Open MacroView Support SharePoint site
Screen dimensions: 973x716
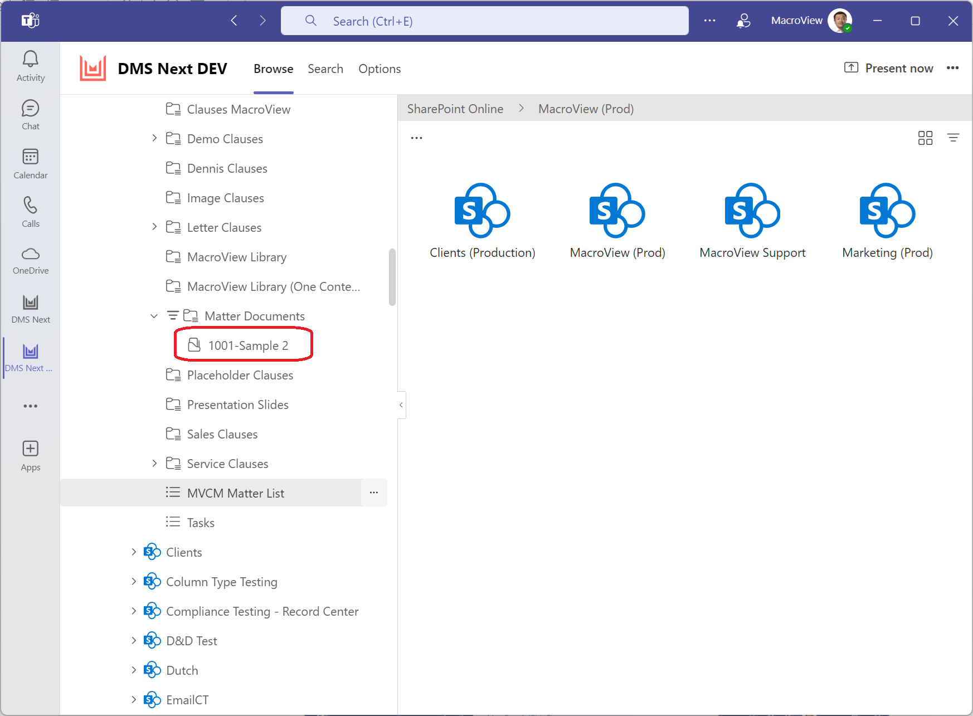tap(752, 221)
